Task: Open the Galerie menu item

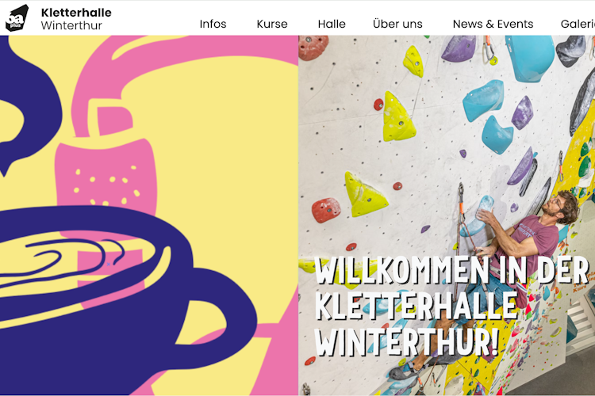Action: 578,24
